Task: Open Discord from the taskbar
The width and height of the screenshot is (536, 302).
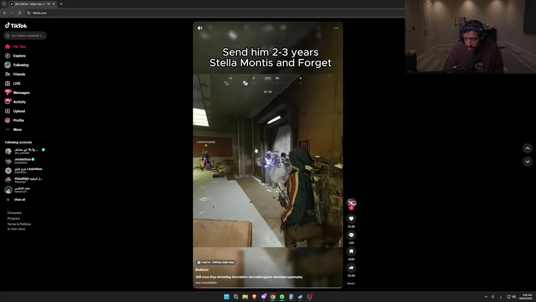Action: [263, 297]
